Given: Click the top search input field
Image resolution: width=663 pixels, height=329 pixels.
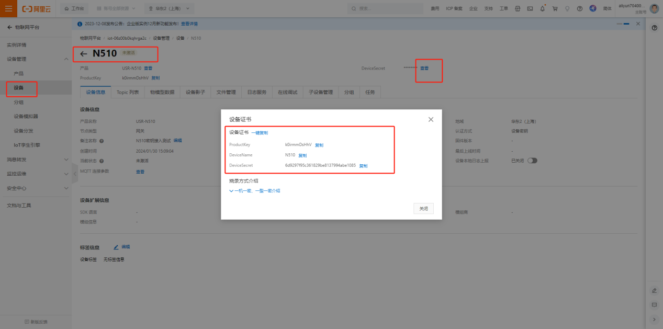Looking at the screenshot, I should click(387, 8).
